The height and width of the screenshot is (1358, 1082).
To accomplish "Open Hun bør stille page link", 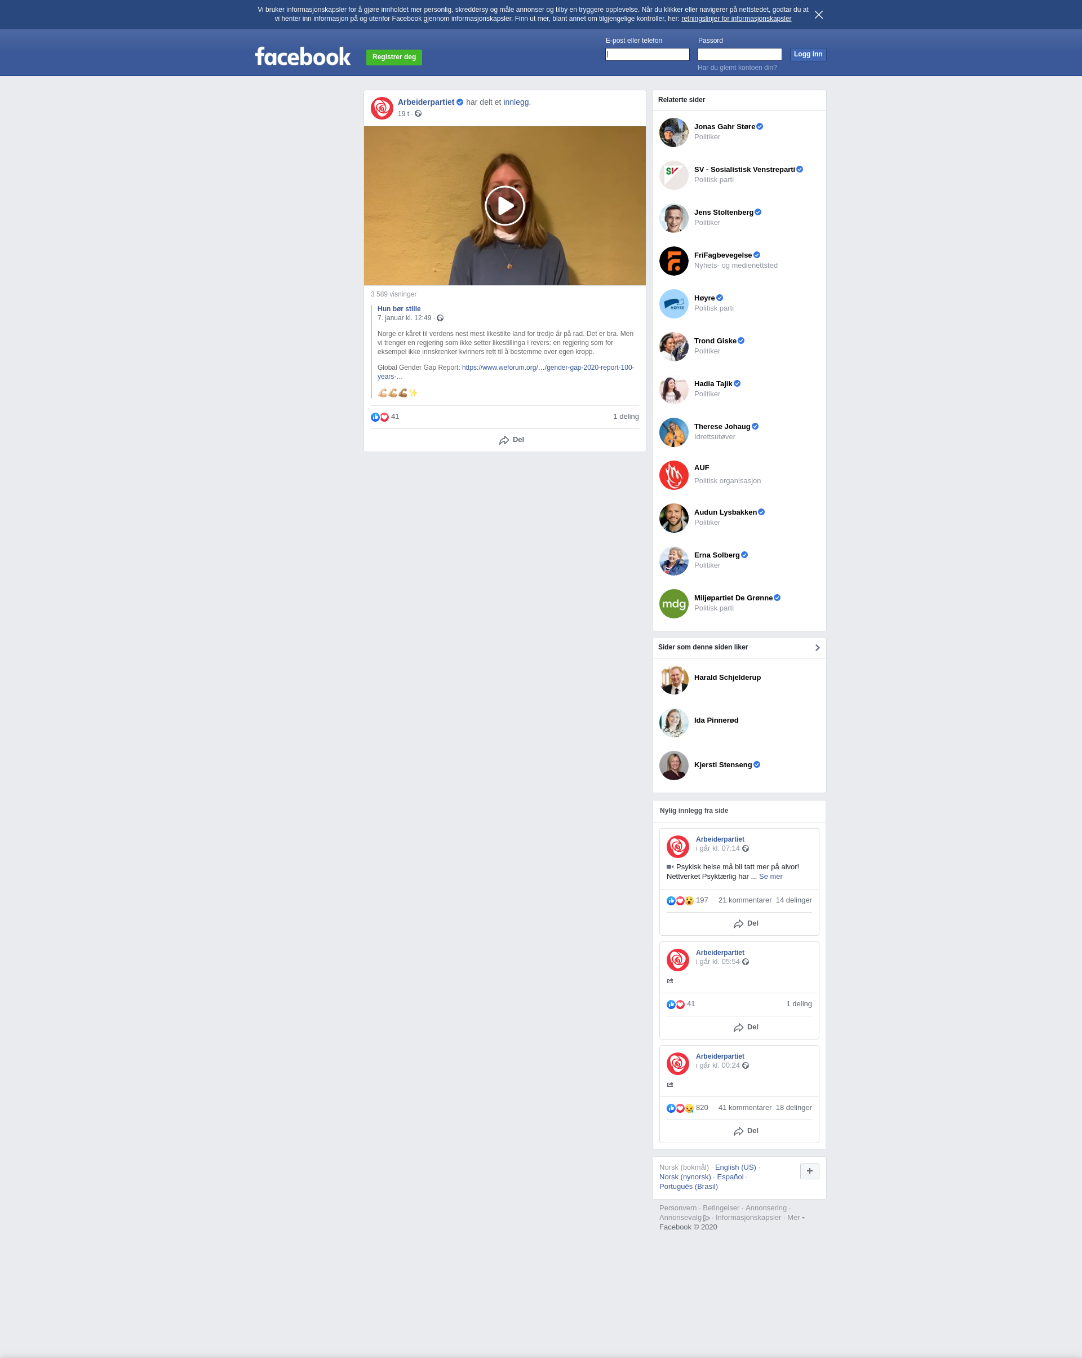I will pyautogui.click(x=398, y=309).
